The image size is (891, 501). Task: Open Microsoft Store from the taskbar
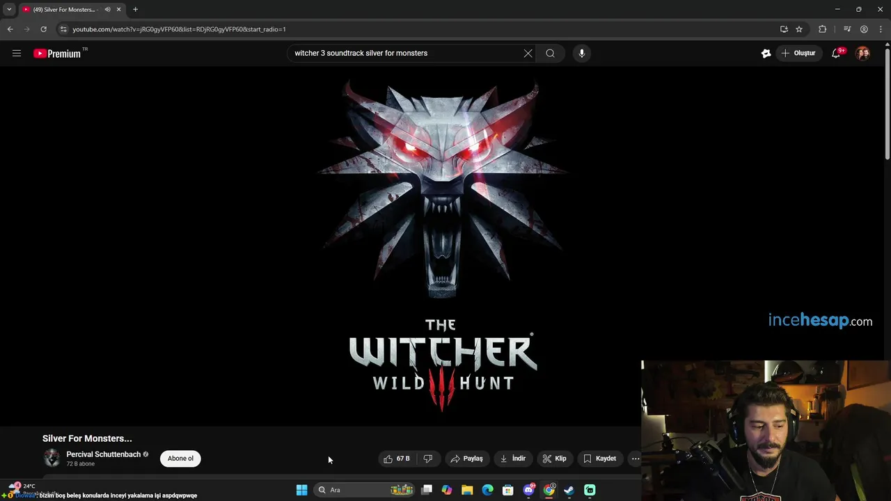point(508,490)
